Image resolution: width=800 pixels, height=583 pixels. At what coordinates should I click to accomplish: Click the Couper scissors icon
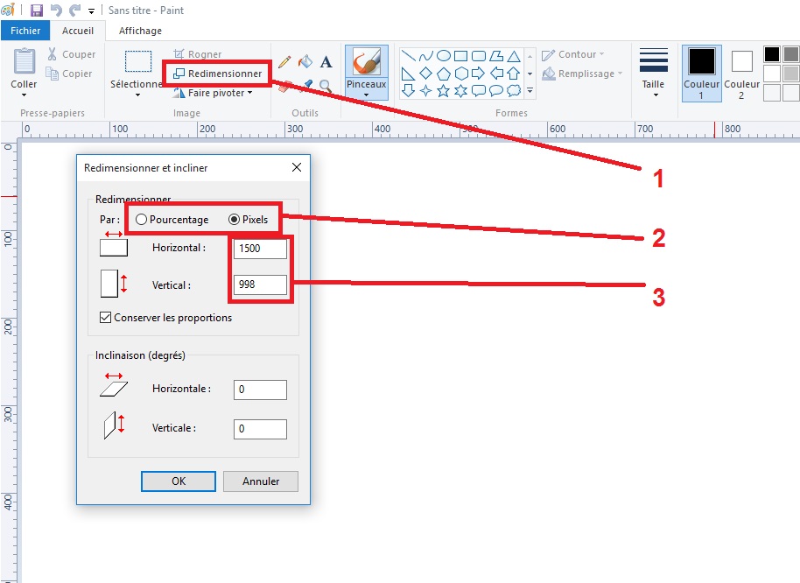[x=53, y=54]
